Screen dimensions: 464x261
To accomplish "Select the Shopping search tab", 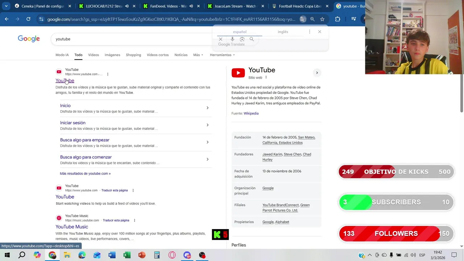I will [133, 55].
